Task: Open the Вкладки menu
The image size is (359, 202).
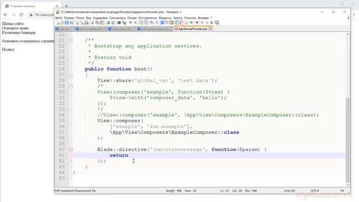Action: click(203, 18)
